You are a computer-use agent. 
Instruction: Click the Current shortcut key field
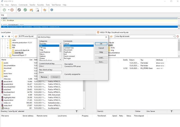50,66
